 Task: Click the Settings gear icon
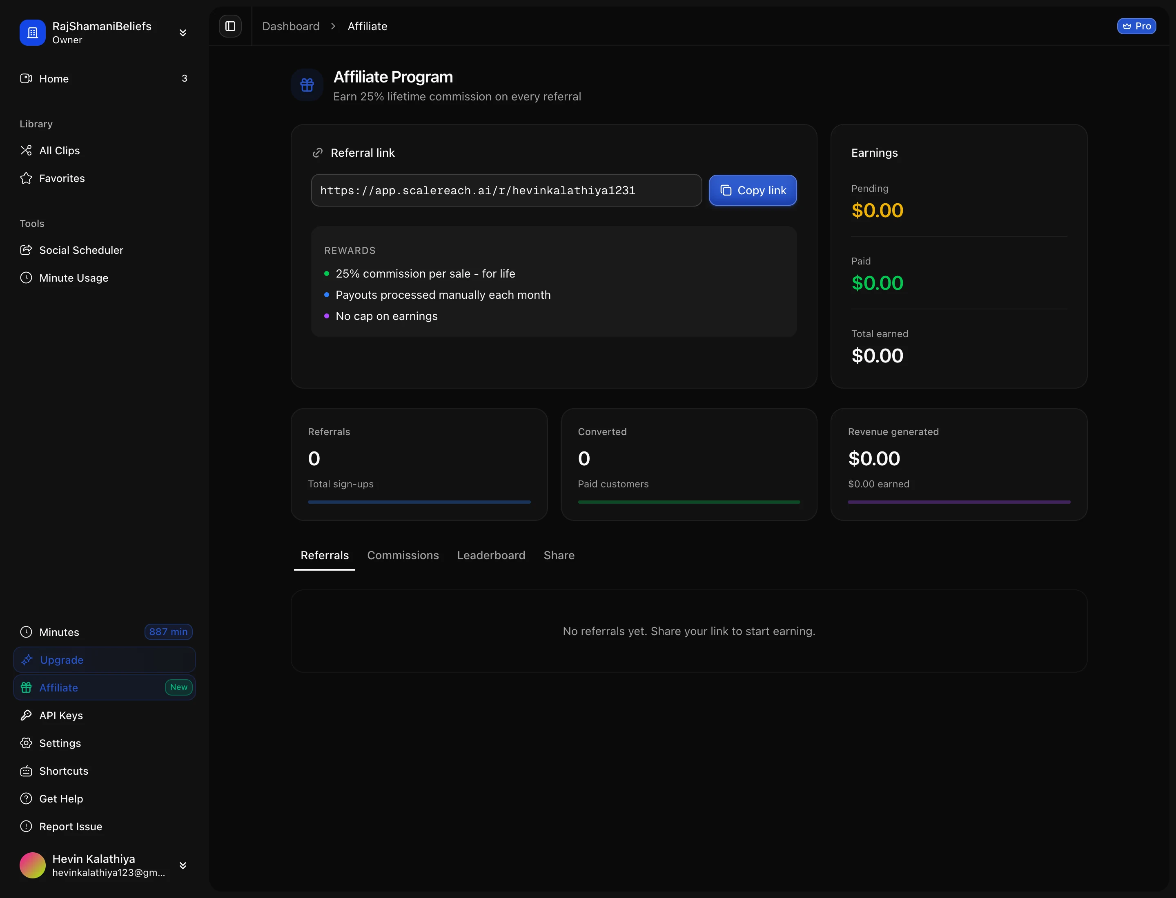(x=26, y=743)
